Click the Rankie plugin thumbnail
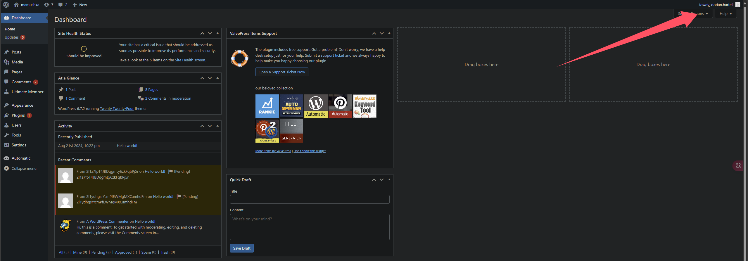 pos(267,106)
